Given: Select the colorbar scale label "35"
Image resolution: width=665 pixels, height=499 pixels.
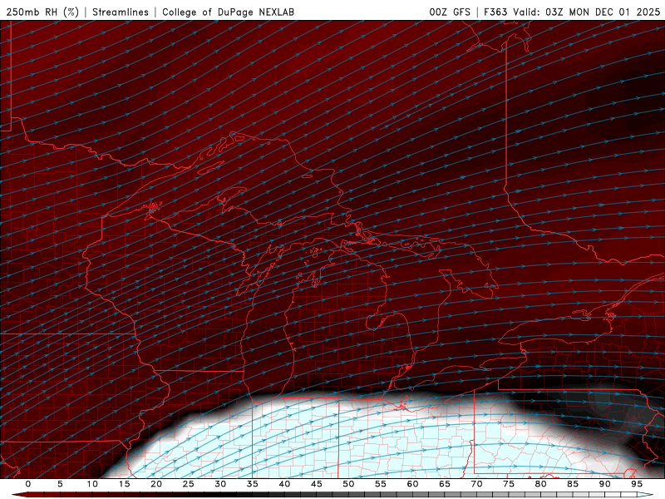Looking at the screenshot, I should [253, 484].
